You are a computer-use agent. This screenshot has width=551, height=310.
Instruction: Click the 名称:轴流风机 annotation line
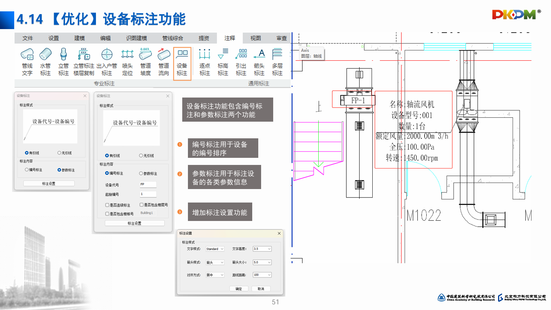[412, 104]
